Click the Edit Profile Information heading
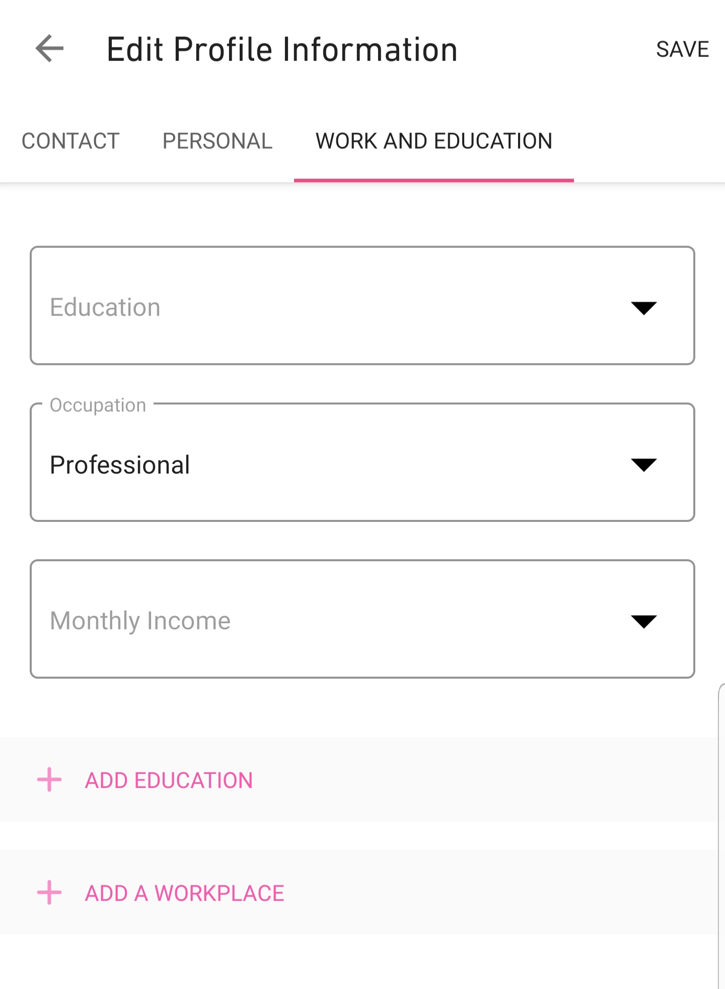The image size is (725, 989). click(282, 49)
